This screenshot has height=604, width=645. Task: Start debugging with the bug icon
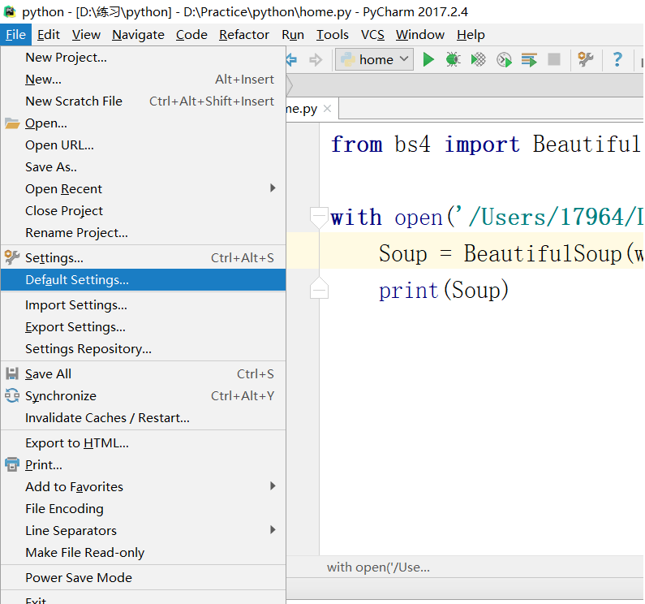click(x=453, y=59)
